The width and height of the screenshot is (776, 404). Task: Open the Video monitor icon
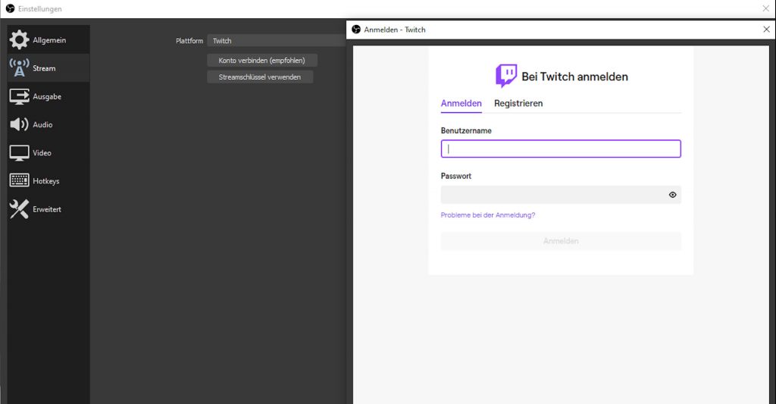pos(19,153)
